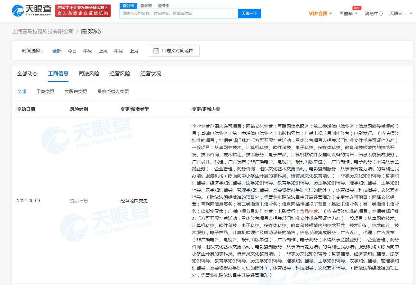The image size is (416, 285).
Task: Expand the 百宝箱 dropdown
Action: click(348, 14)
